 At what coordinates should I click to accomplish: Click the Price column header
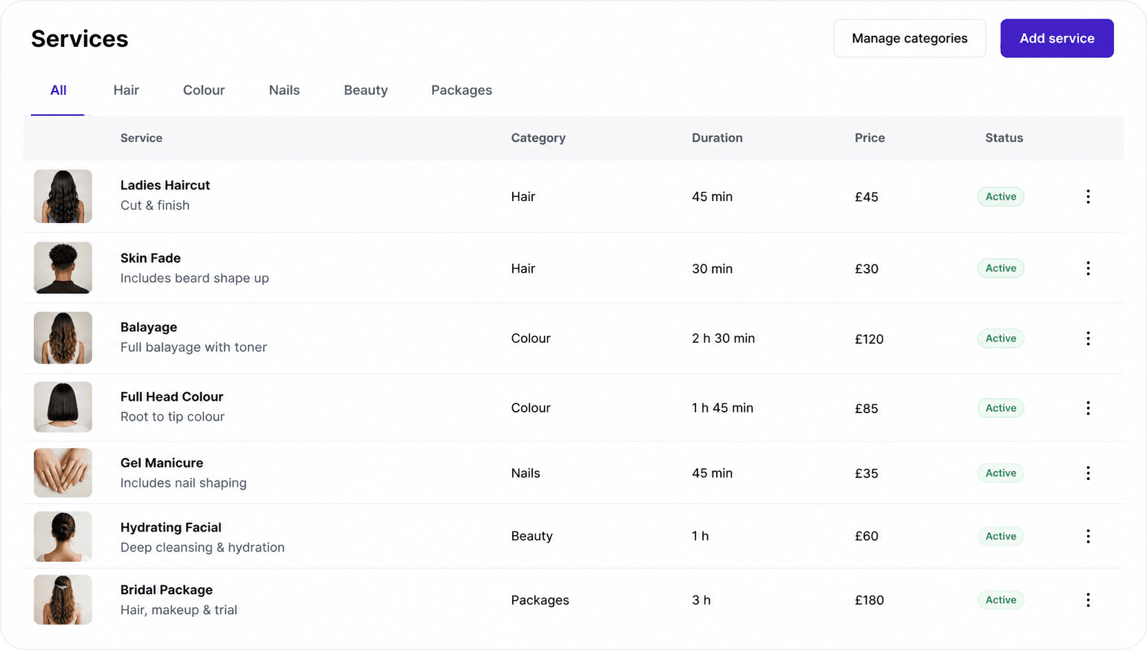870,138
